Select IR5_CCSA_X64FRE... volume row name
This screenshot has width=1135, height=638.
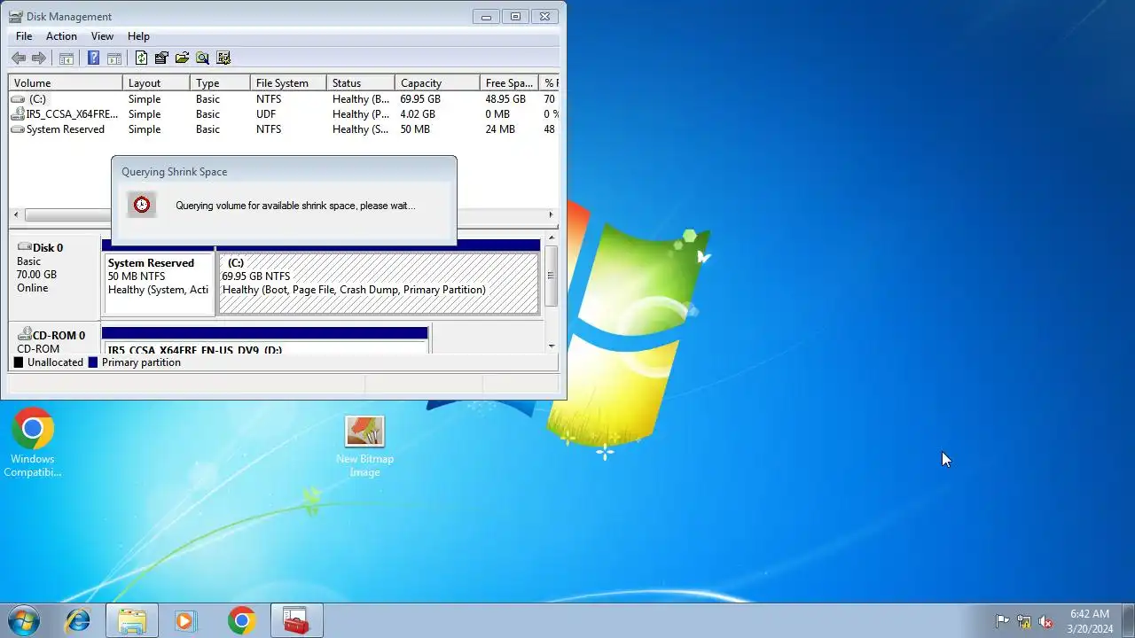click(x=72, y=114)
